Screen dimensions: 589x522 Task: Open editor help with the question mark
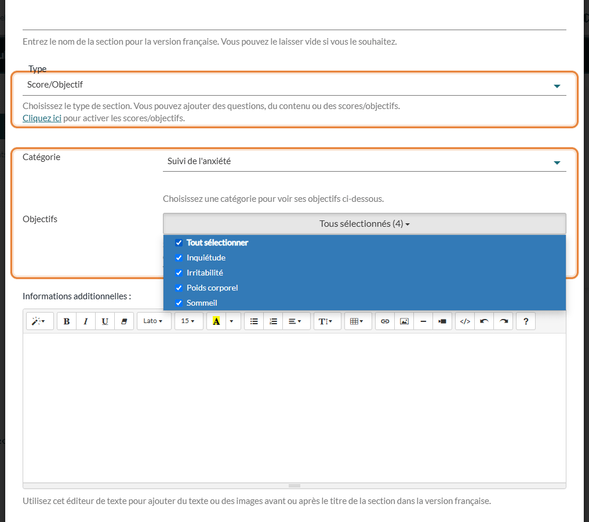click(x=526, y=321)
